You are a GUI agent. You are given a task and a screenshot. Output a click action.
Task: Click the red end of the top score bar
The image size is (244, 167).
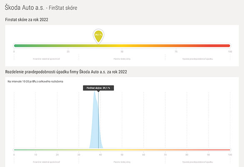pos(227,46)
